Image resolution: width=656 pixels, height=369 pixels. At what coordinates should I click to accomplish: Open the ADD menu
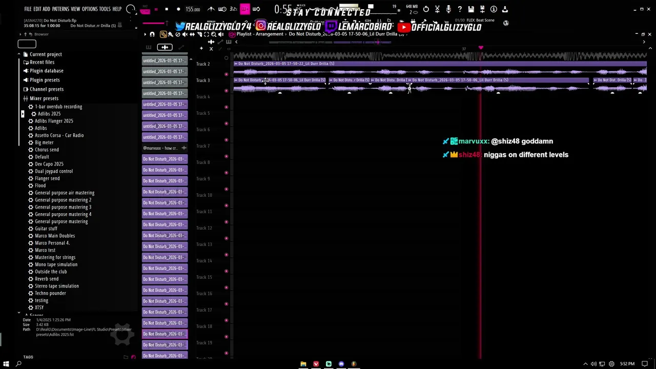point(47,9)
